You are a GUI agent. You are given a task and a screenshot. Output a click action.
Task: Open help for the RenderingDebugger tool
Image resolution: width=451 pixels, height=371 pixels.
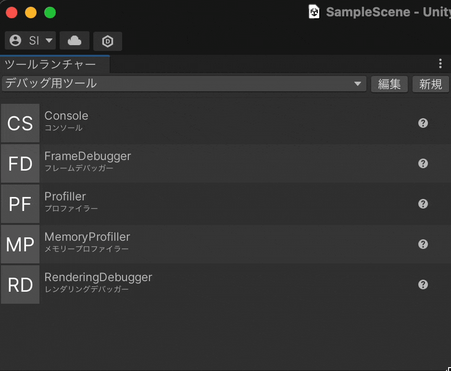click(423, 284)
